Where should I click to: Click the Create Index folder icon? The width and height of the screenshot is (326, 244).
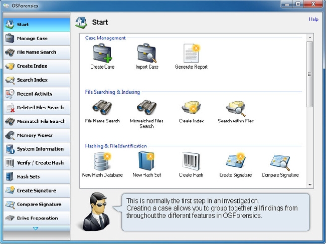[191, 107]
